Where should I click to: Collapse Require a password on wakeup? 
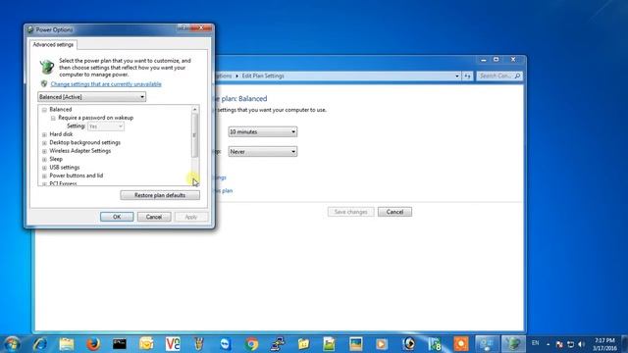(x=53, y=118)
